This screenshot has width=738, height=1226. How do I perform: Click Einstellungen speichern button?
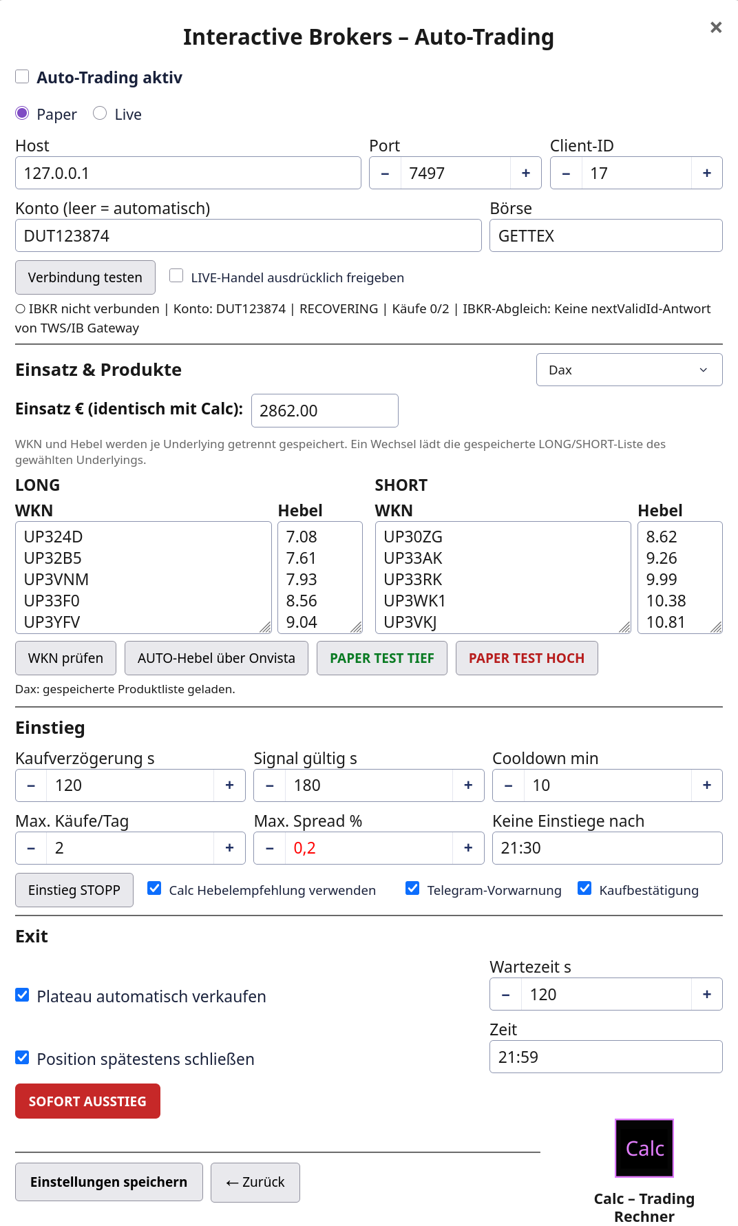click(109, 1182)
